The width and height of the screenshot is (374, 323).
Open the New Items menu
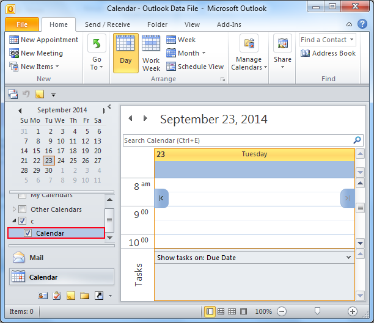point(34,67)
